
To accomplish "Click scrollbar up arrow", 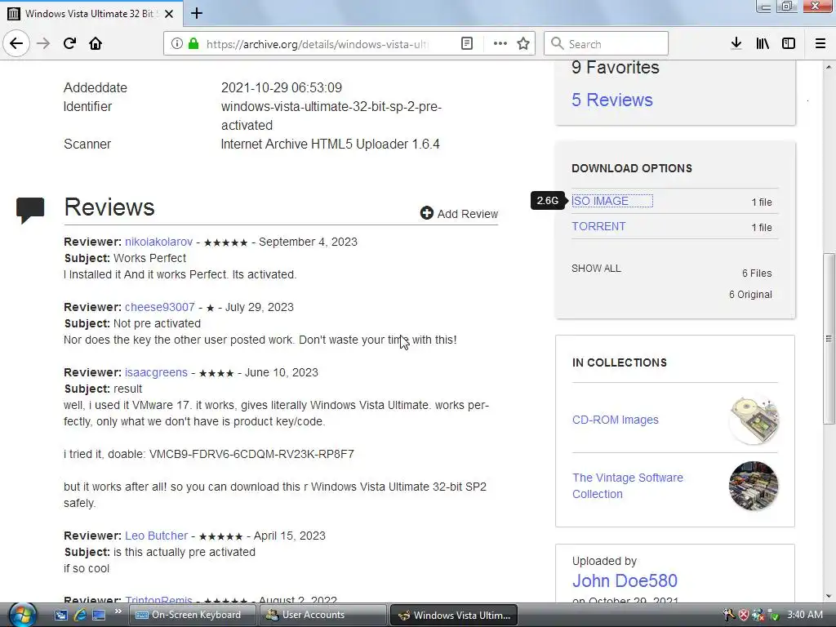I will pyautogui.click(x=828, y=67).
